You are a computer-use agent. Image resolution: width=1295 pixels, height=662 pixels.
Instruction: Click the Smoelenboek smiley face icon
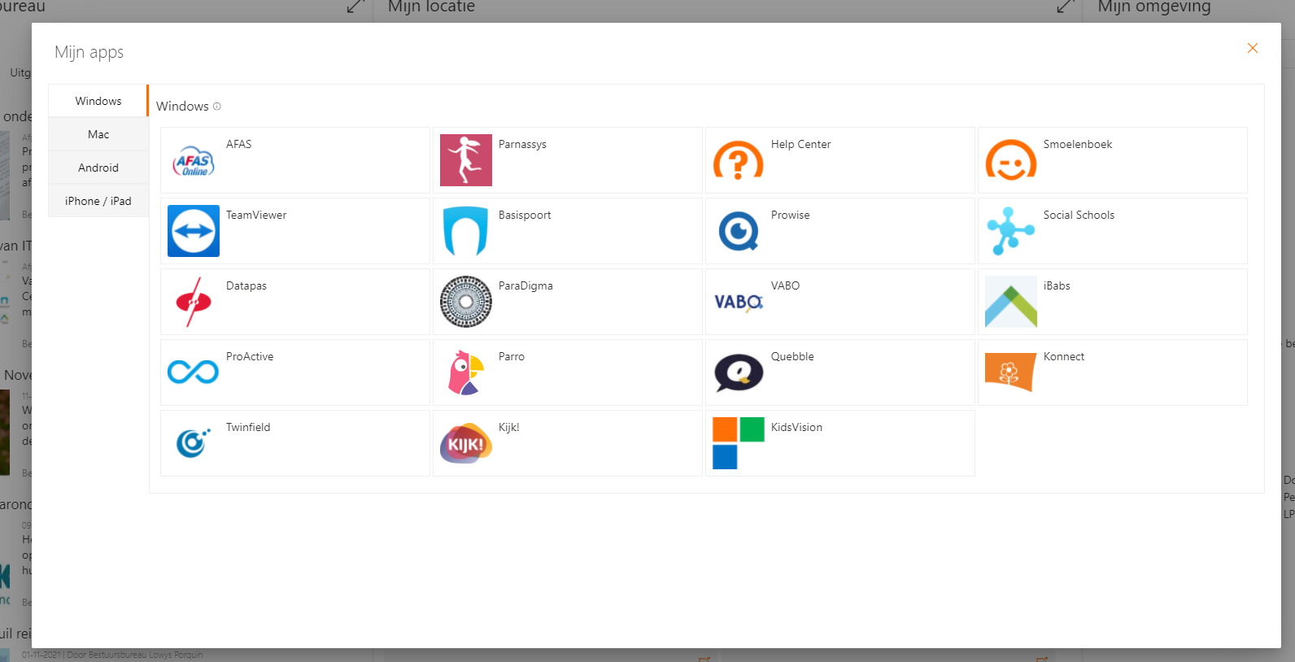click(x=1011, y=160)
